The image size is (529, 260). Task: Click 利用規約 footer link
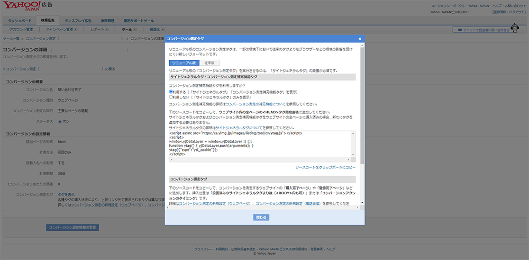pyautogui.click(x=221, y=249)
